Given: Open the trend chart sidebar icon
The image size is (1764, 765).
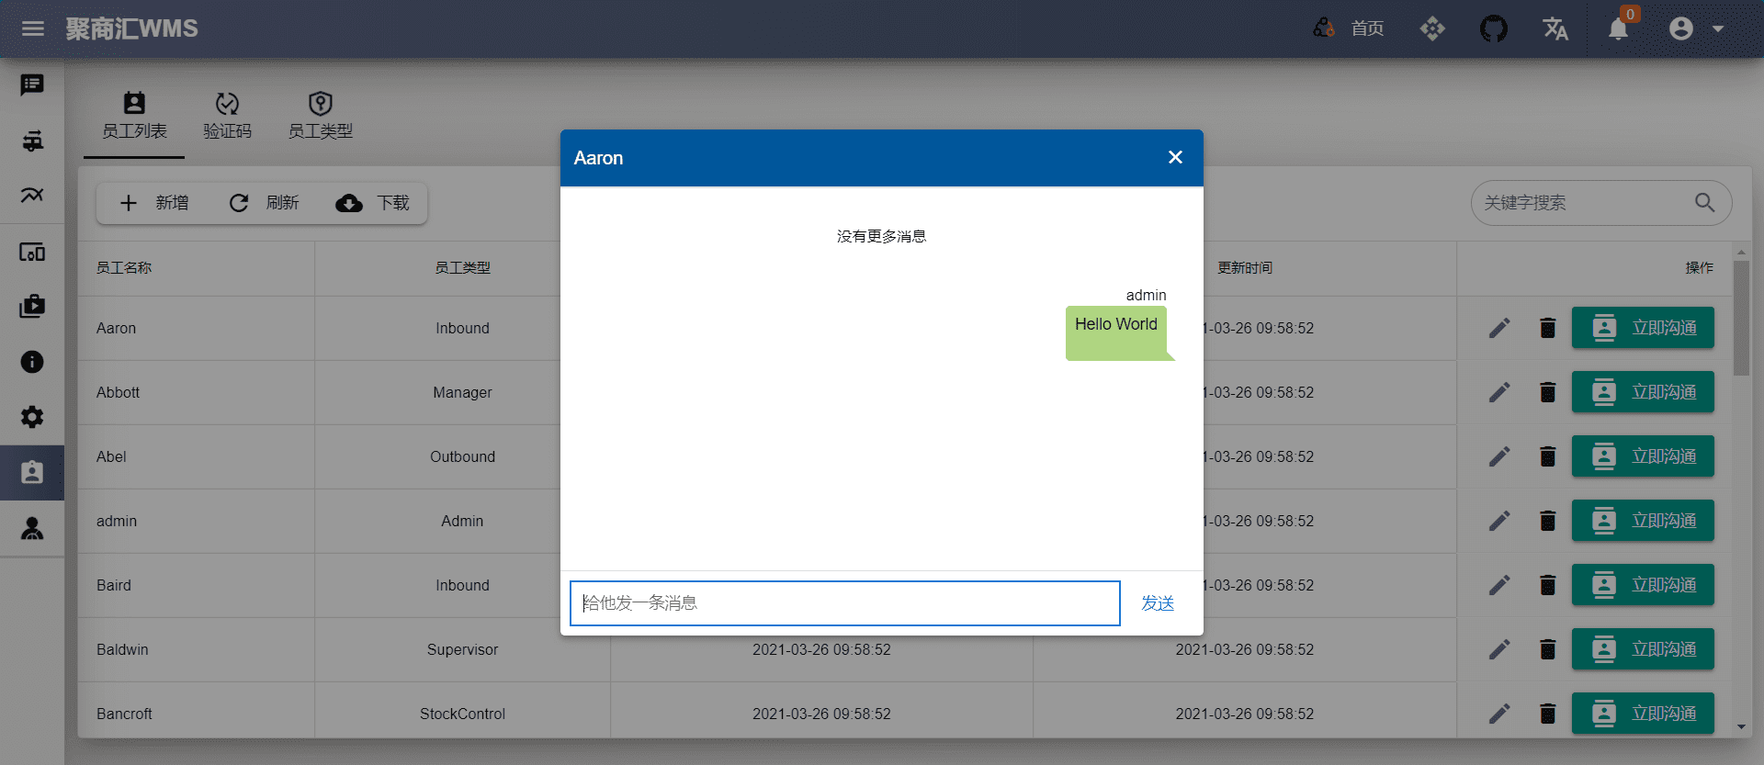Looking at the screenshot, I should coord(32,195).
